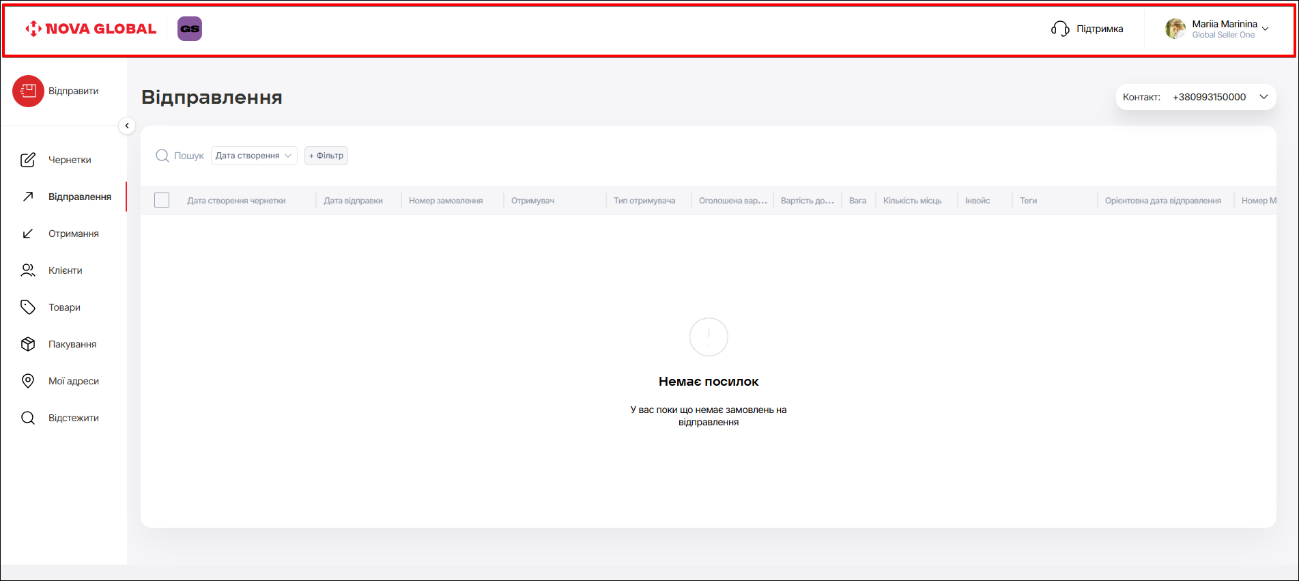Viewport: 1299px width, 581px height.
Task: Click the NOVA GLOBAL logo link
Action: click(x=91, y=29)
